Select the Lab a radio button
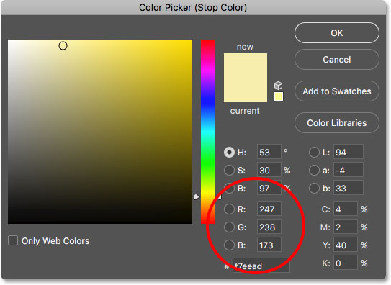 314,171
